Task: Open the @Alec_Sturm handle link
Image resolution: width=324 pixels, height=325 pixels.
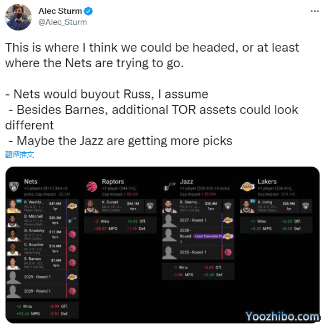Action: [62, 22]
